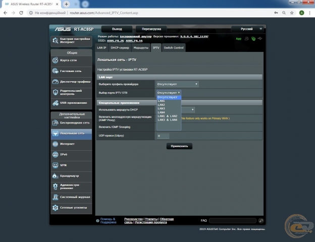Click the VPN sidebar icon

(56, 165)
